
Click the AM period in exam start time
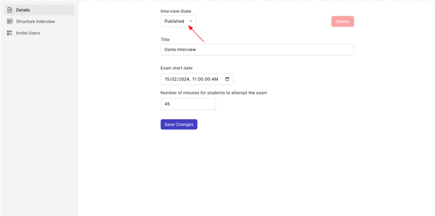coord(215,79)
